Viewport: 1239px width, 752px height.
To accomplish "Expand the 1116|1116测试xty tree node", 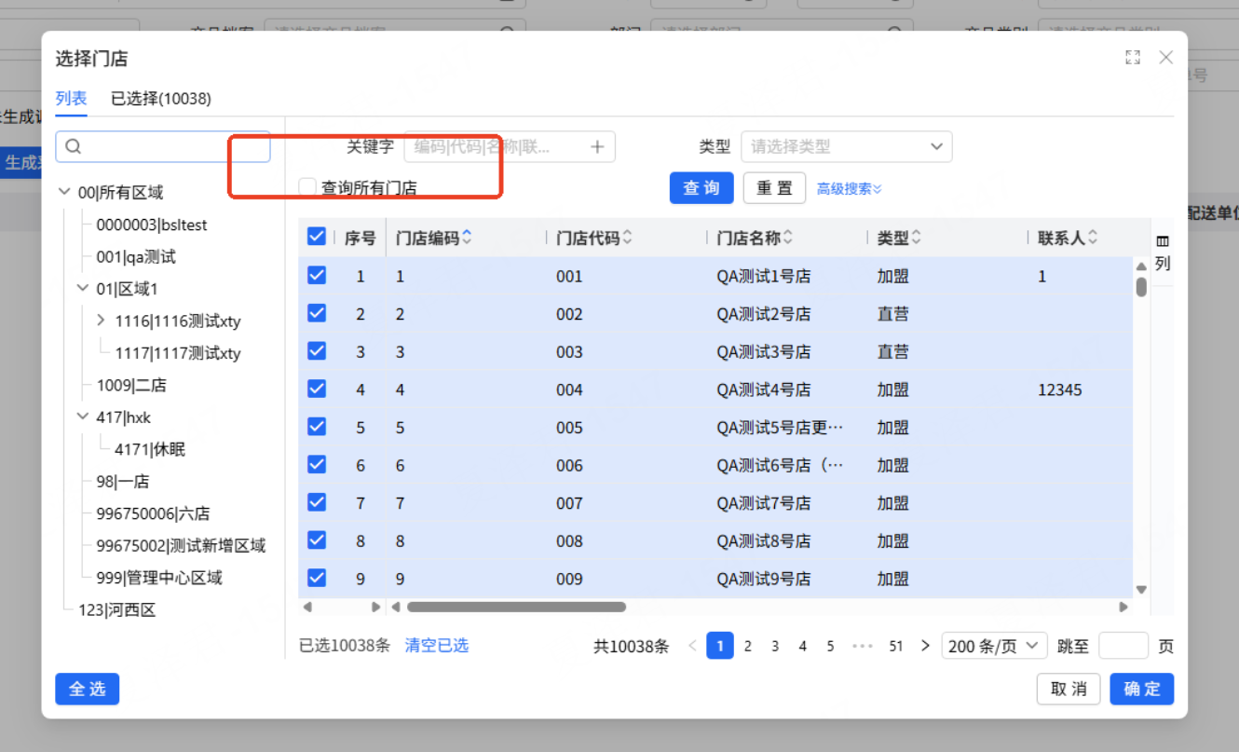I will pyautogui.click(x=101, y=321).
